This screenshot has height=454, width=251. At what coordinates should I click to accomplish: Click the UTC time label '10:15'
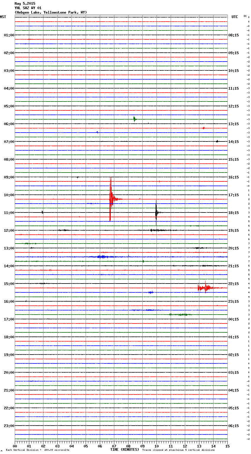234,71
